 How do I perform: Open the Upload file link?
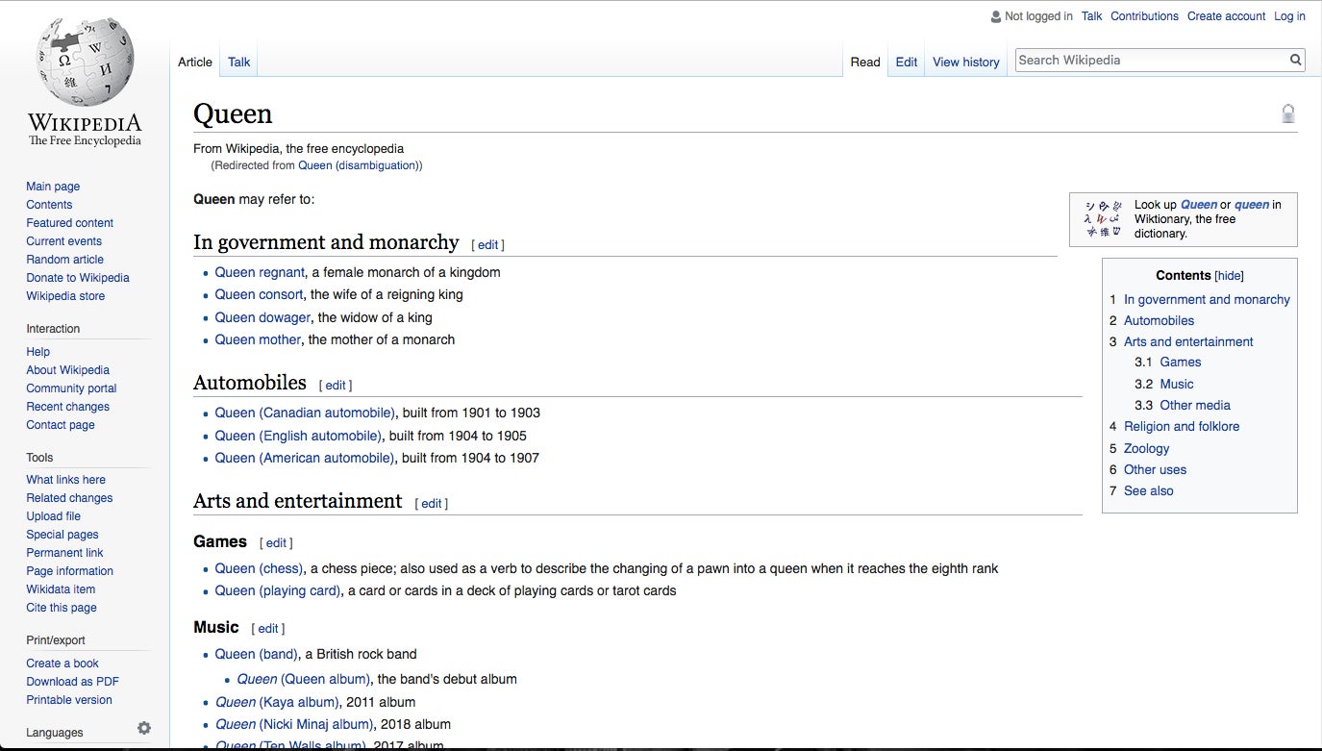coord(53,516)
